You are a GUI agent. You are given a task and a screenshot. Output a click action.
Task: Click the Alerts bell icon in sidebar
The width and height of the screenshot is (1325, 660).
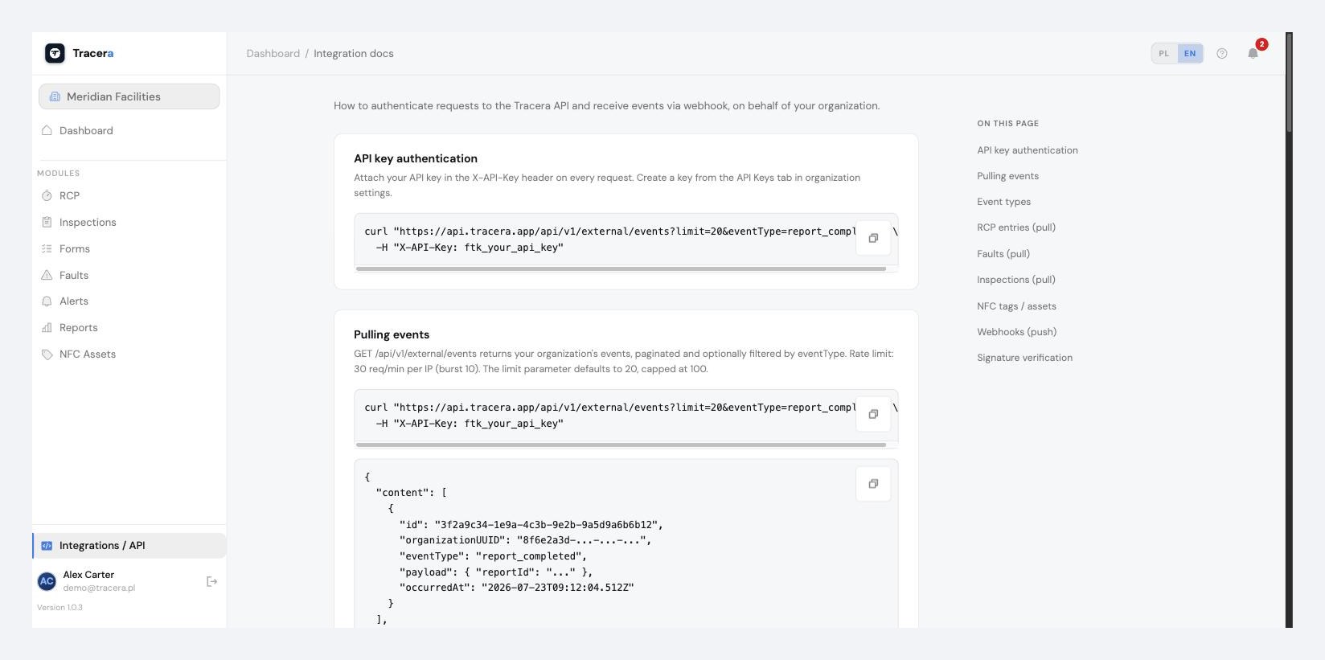(47, 301)
